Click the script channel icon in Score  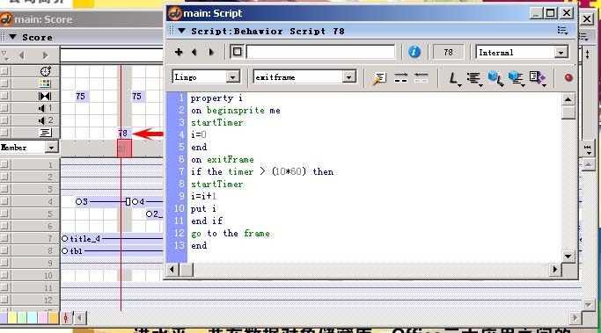coord(45,133)
